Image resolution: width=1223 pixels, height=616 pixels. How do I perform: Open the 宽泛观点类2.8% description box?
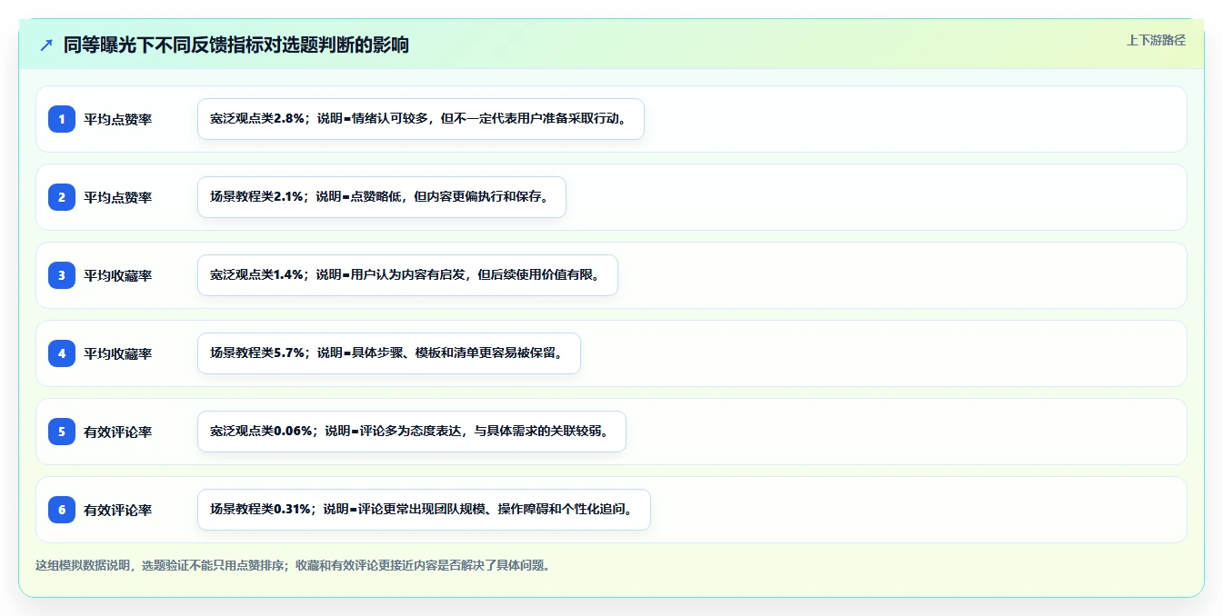tap(421, 119)
